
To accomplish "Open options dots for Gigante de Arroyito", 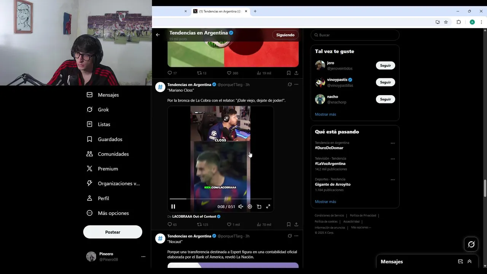I will tap(393, 180).
